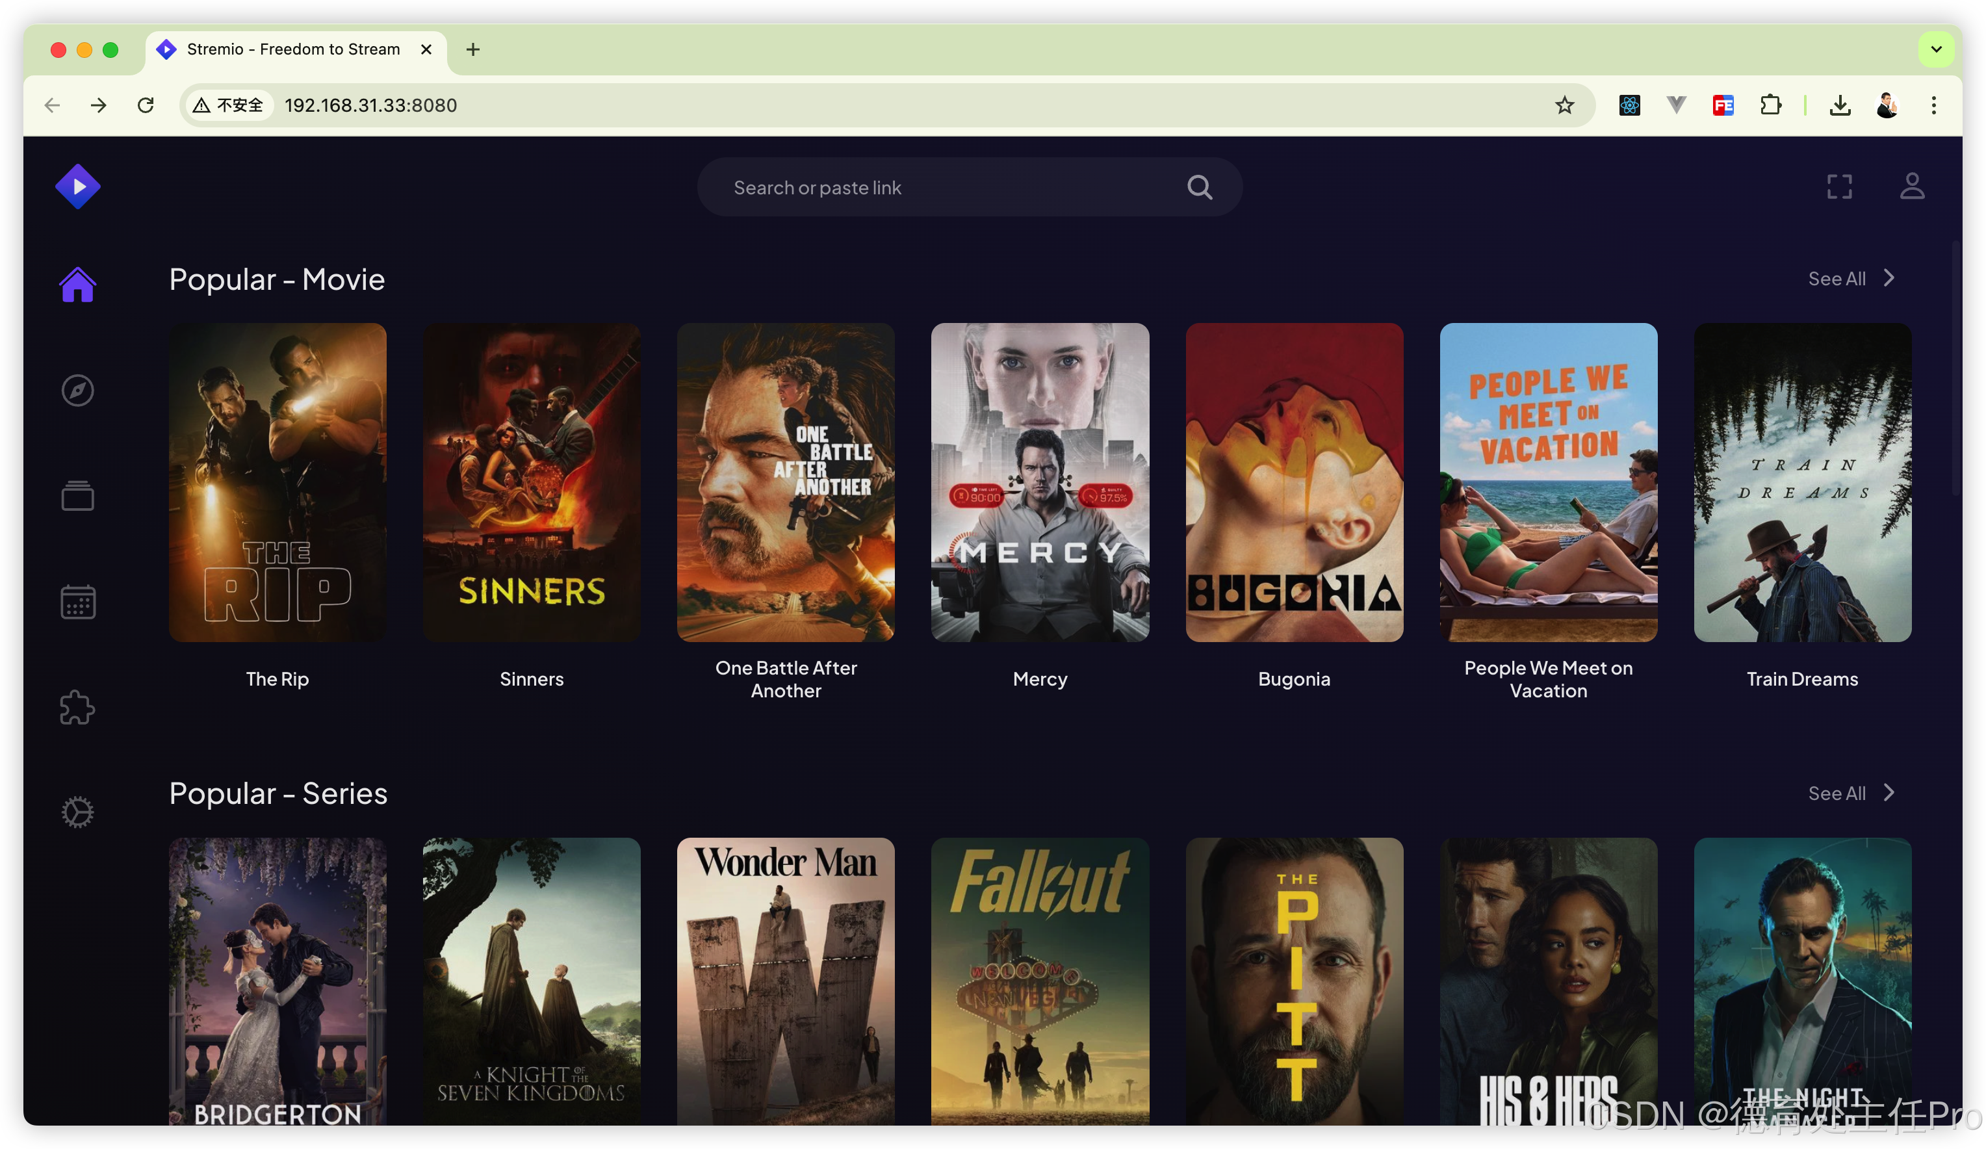The image size is (1986, 1149).
Task: Open the Addons puzzle icon in sidebar
Action: [x=77, y=707]
